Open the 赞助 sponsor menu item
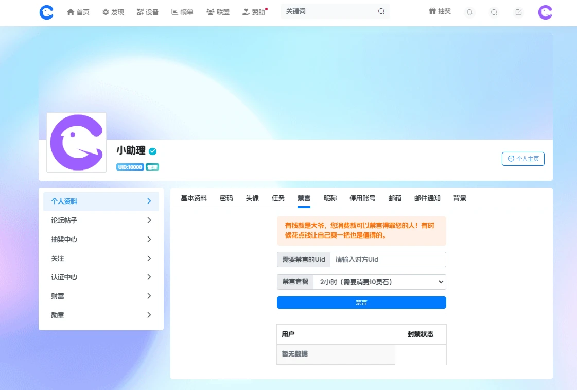This screenshot has height=390, width=577. 254,12
